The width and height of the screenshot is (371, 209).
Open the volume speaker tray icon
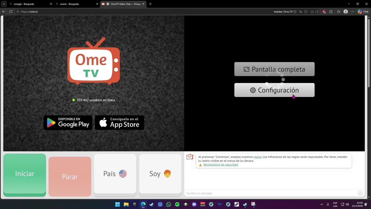click(x=347, y=204)
